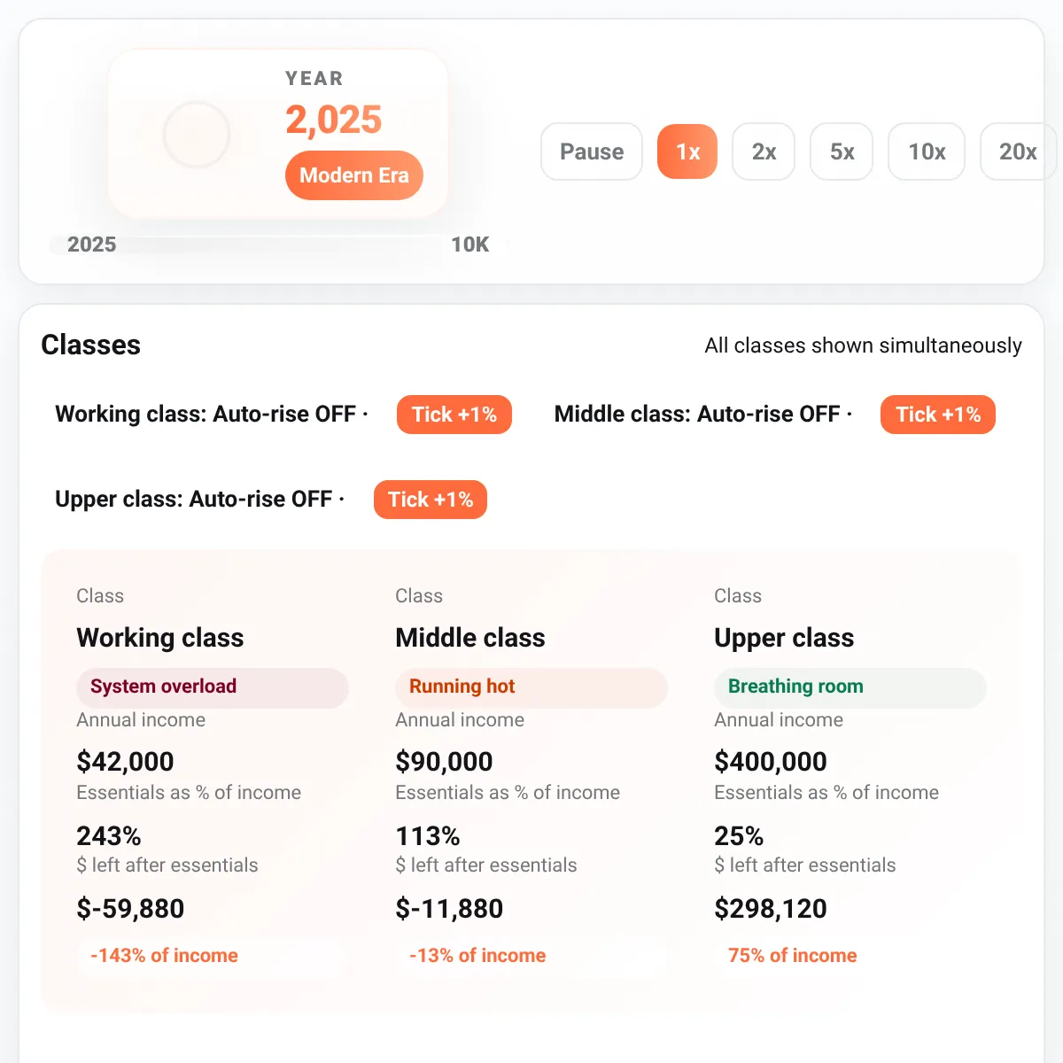The height and width of the screenshot is (1063, 1063).
Task: Click the circular year indicator icon
Action: click(x=197, y=135)
